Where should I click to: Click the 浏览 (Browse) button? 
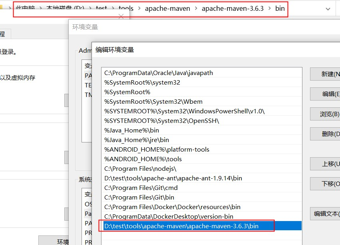coord(325,114)
